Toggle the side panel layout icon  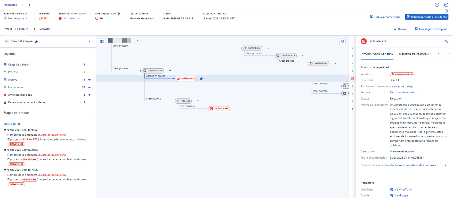pyautogui.click(x=102, y=41)
